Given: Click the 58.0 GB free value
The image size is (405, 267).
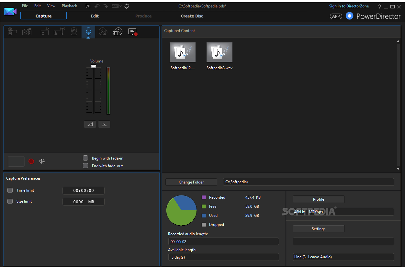Looking at the screenshot, I should pos(252,206).
